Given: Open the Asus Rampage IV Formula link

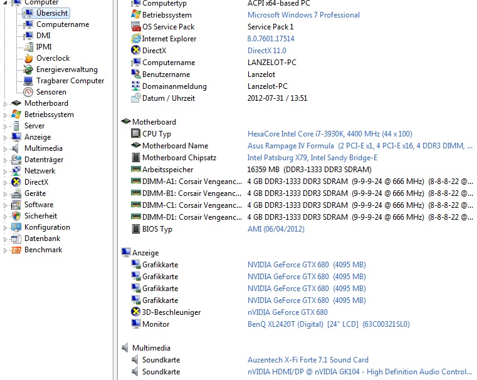Looking at the screenshot, I should point(360,146).
